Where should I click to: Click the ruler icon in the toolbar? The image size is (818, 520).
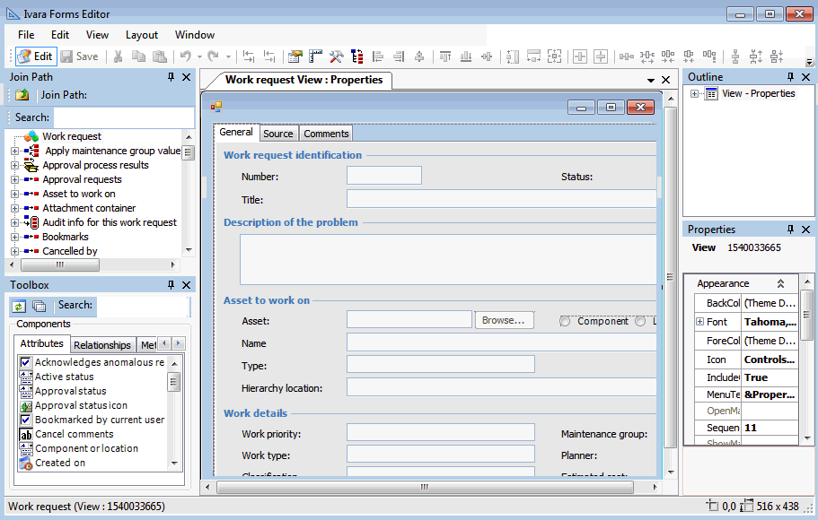point(315,56)
